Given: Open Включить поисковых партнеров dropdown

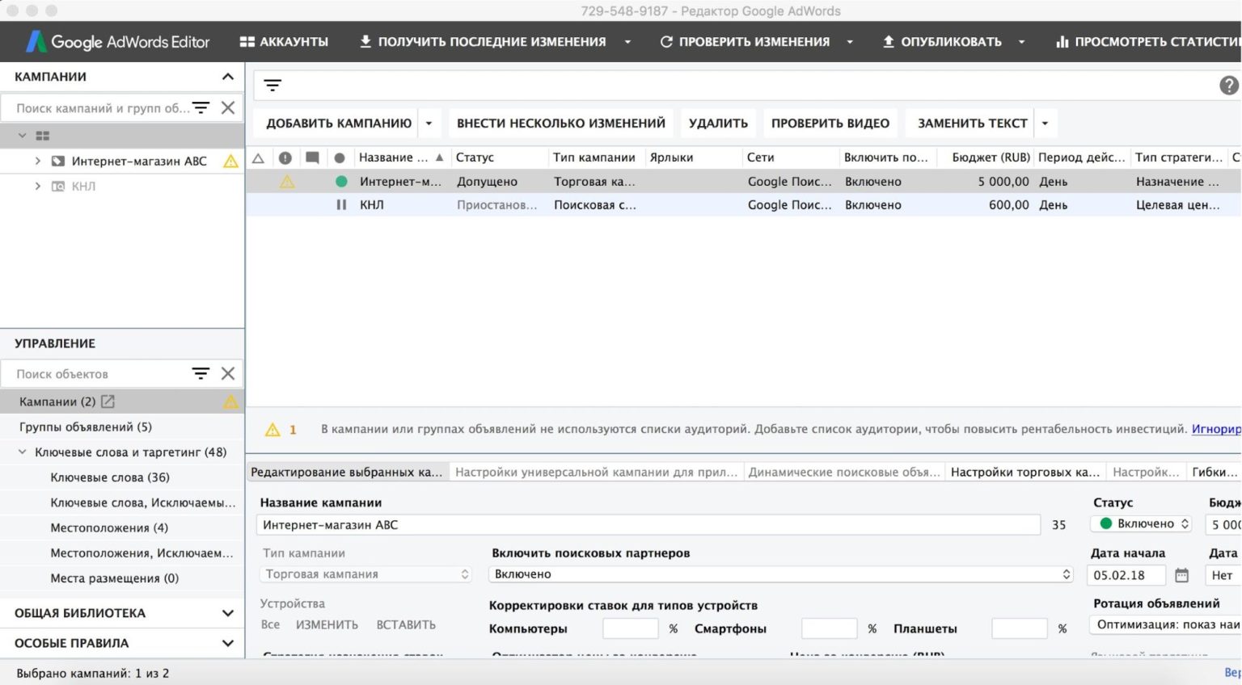Looking at the screenshot, I should point(780,574).
